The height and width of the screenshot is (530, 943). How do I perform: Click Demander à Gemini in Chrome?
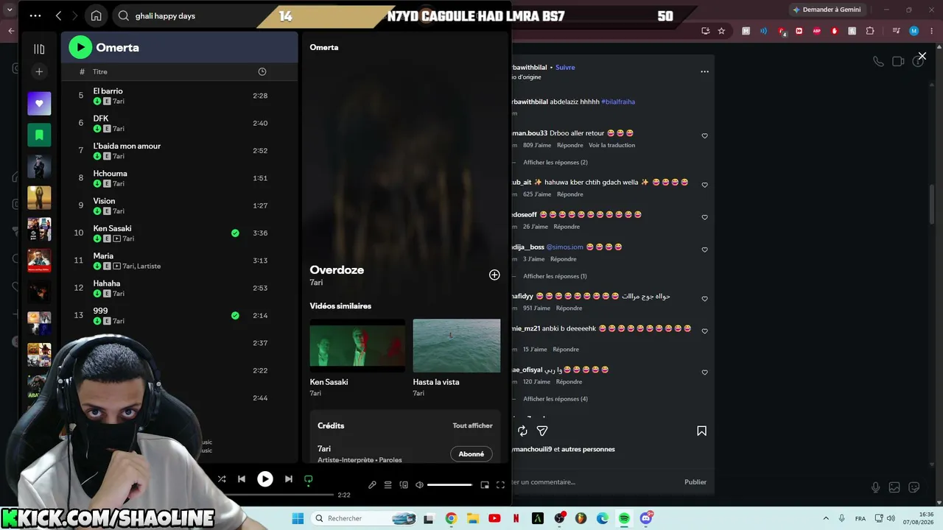tap(826, 10)
